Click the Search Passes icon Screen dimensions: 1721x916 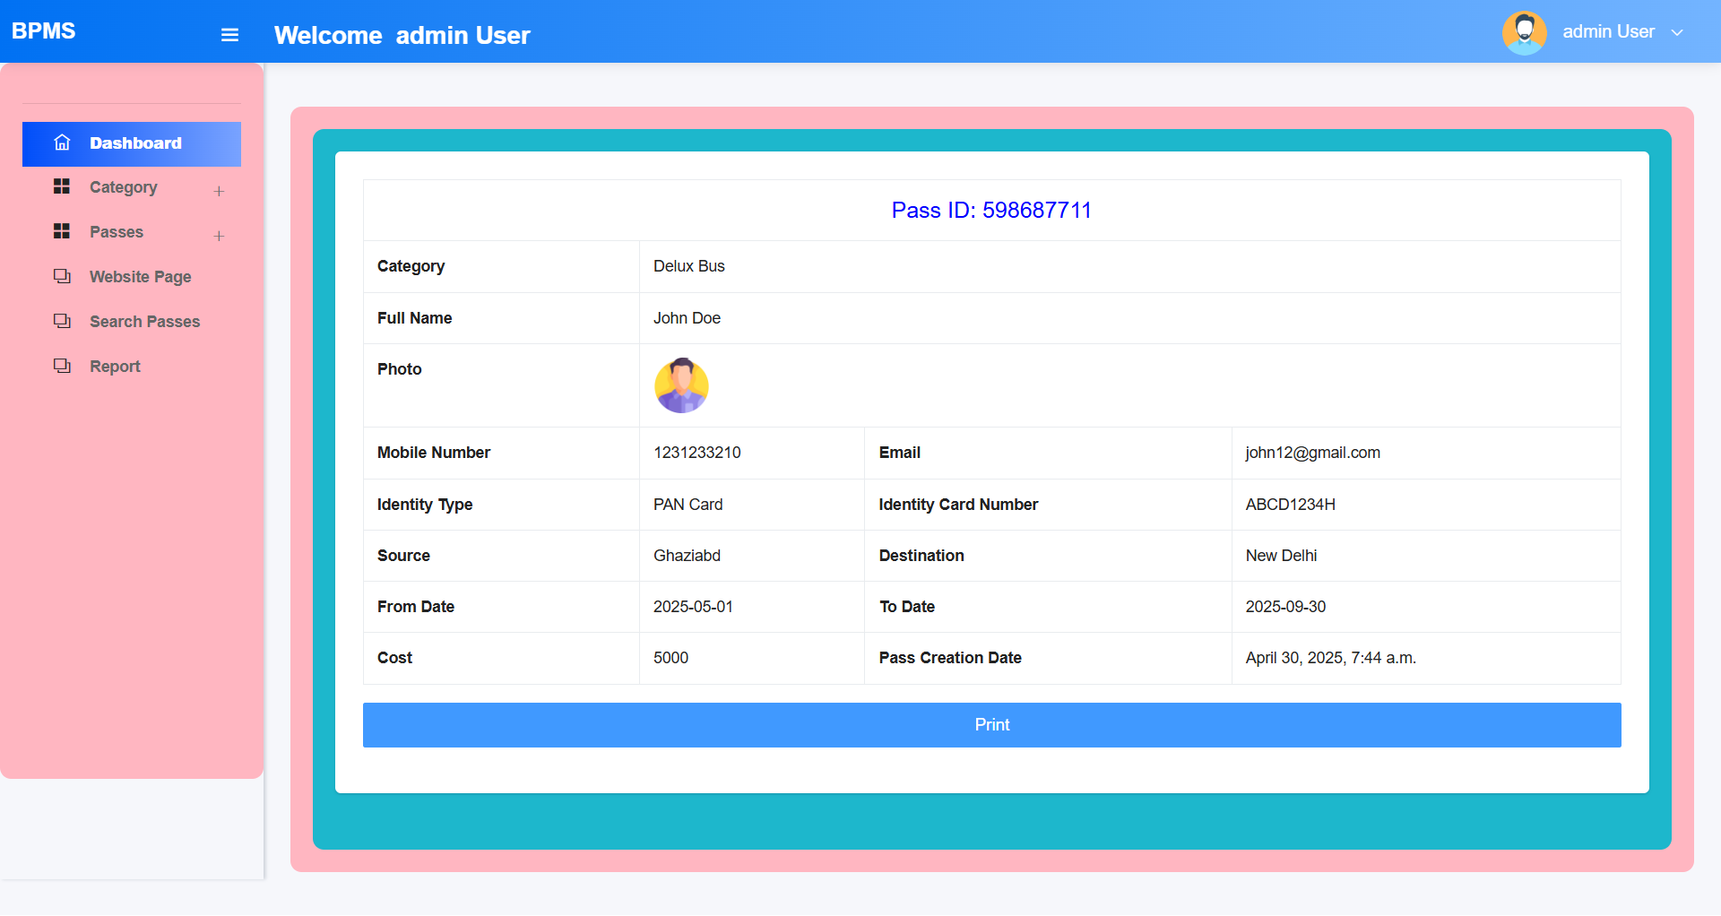tap(62, 321)
